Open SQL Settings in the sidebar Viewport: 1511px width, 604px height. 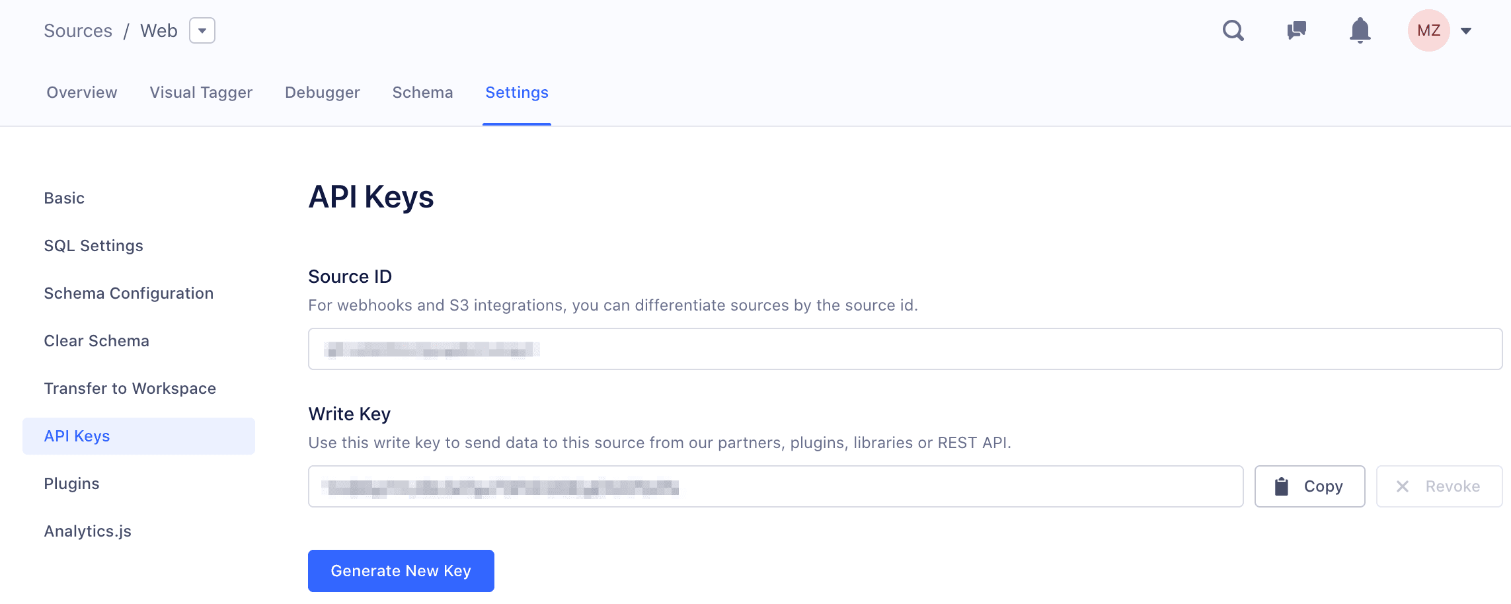click(93, 245)
